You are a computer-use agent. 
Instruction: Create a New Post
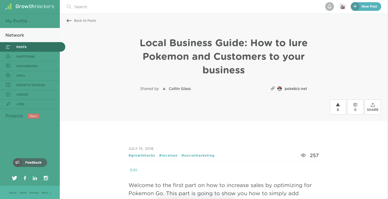point(366,7)
